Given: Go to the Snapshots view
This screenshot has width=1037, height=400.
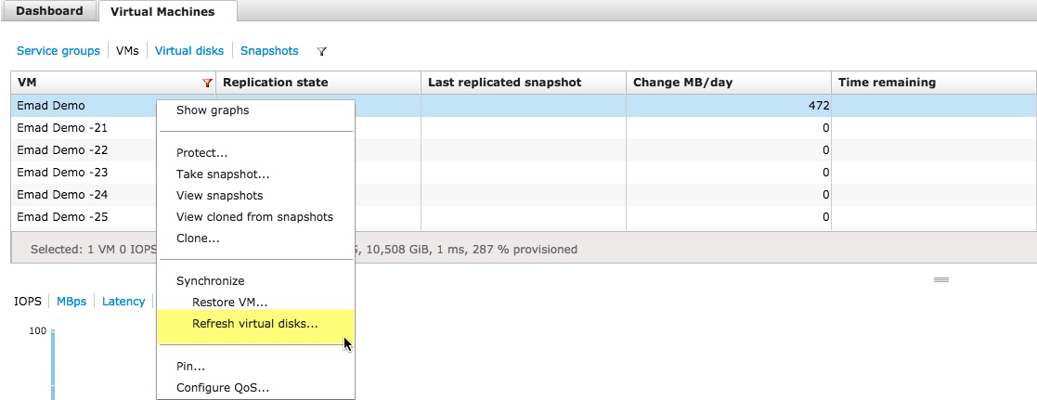Looking at the screenshot, I should (269, 51).
